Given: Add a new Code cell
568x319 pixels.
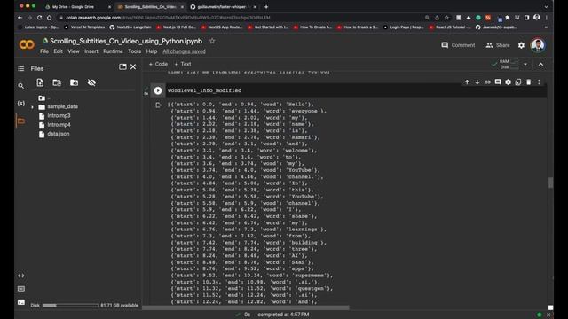Looking at the screenshot, I should click(158, 64).
